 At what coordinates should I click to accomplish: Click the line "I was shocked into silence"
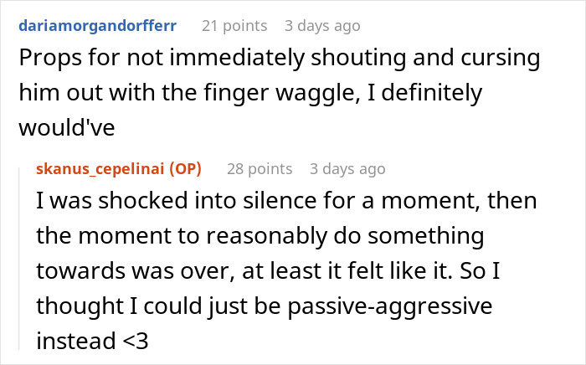click(286, 200)
